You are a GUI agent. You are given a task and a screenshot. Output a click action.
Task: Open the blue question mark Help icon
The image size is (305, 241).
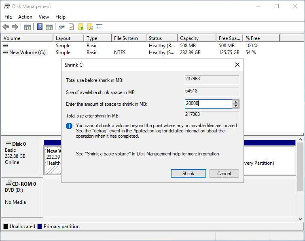click(x=40, y=27)
